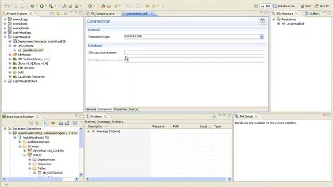Image resolution: width=333 pixels, height=187 pixels.
Task: Click the Debug launch toolbar icon
Action: [32, 6]
